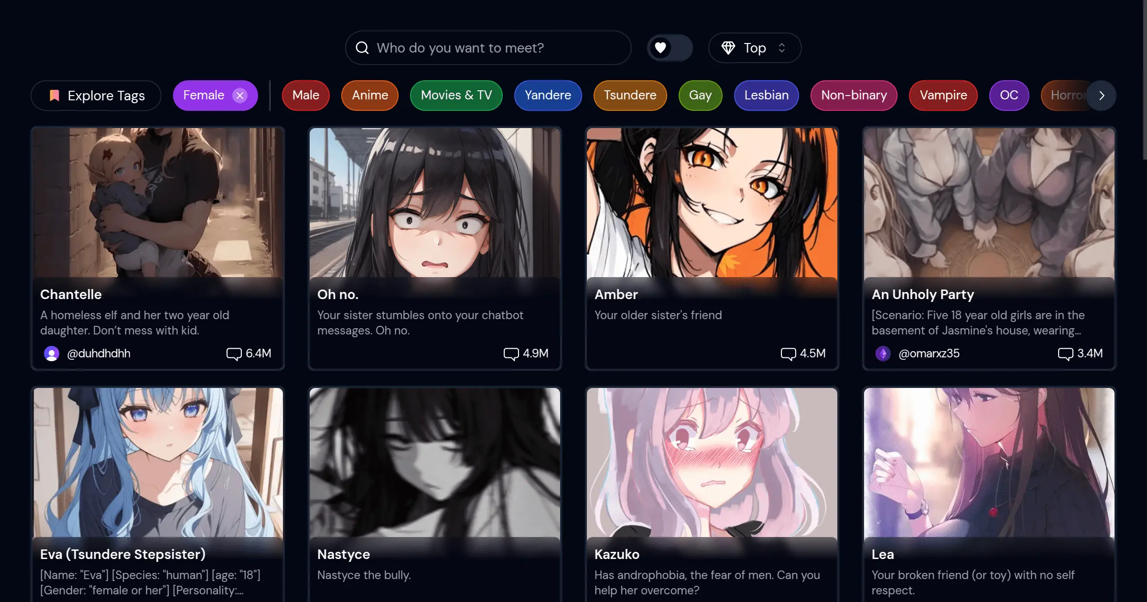Open the Kazuko character thumbnail
Image resolution: width=1147 pixels, height=602 pixels.
click(x=712, y=462)
